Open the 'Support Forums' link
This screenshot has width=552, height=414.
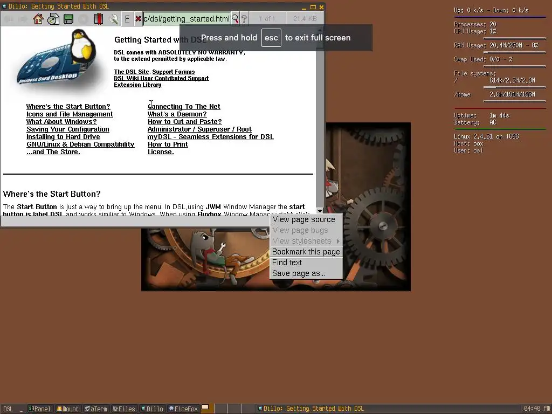coord(173,72)
